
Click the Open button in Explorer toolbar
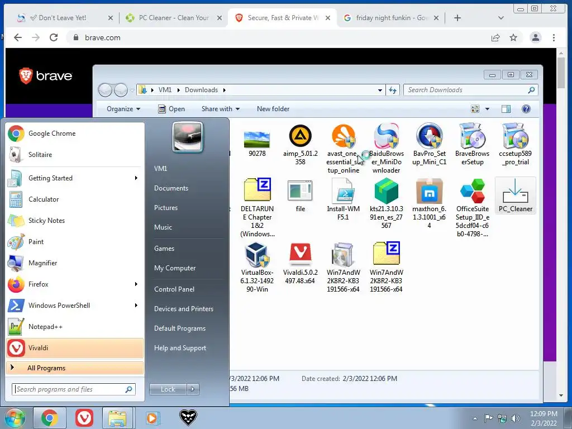click(171, 109)
